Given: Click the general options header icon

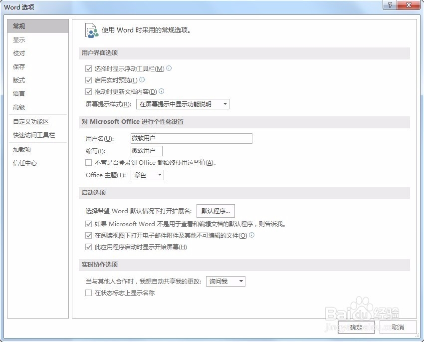Looking at the screenshot, I should pyautogui.click(x=92, y=30).
